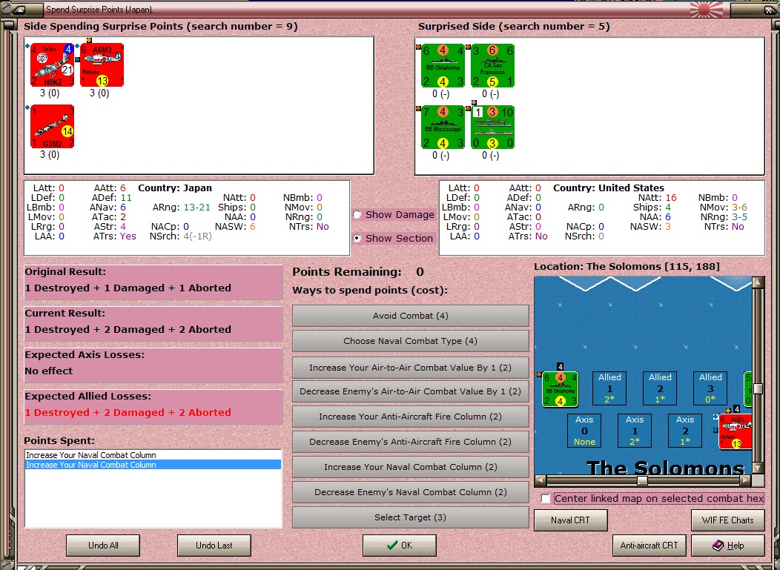This screenshot has height=570, width=780.
Task: Click Points Remaining: 0 text
Action: pyautogui.click(x=358, y=272)
